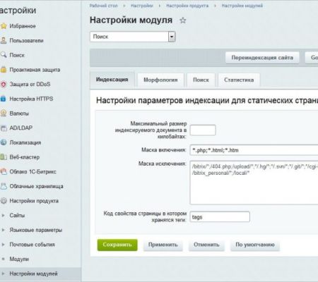Click the Облачные хранилища icon
Viewport: 318px width, 282px height.
pyautogui.click(x=4, y=186)
